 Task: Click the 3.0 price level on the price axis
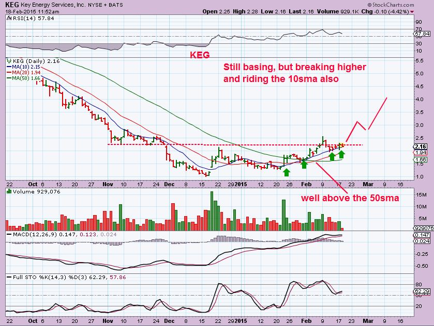(x=420, y=125)
